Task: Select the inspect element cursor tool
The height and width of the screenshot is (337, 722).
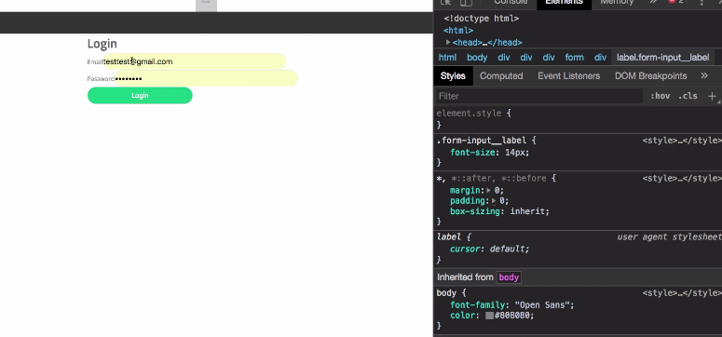Action: tap(445, 2)
